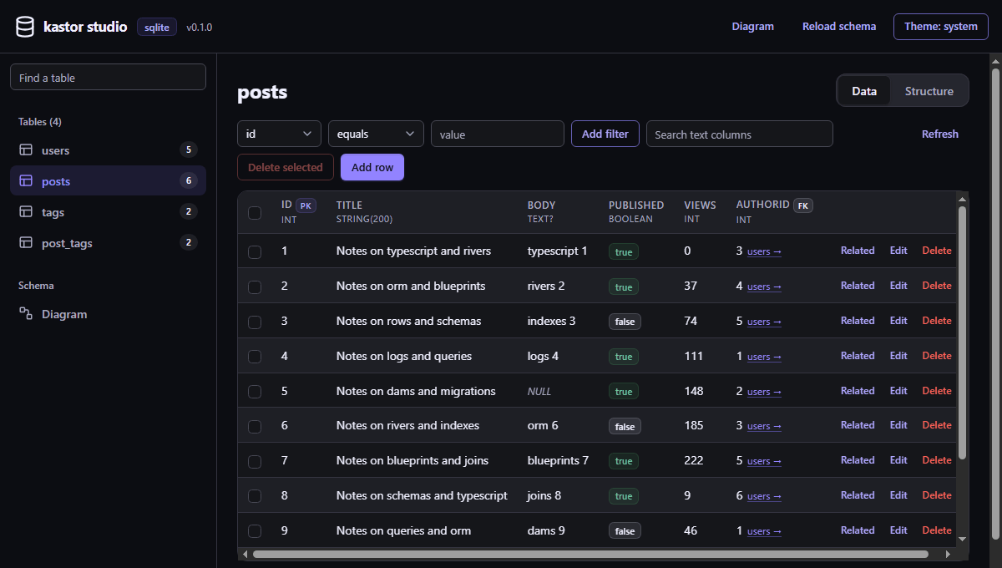Click the kastor studio database logo icon
1002x568 pixels.
click(x=25, y=27)
